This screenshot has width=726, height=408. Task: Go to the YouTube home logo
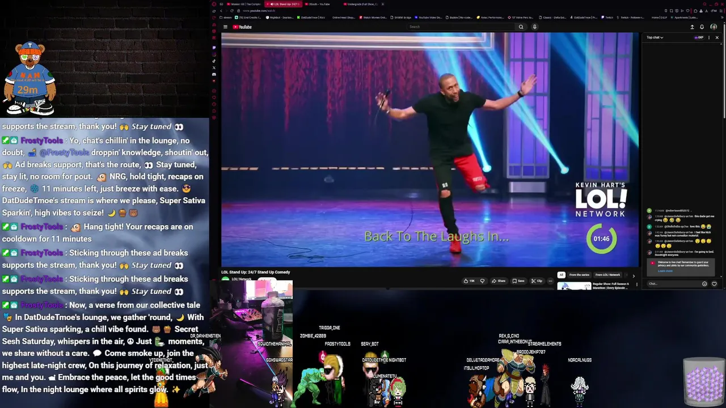(x=242, y=27)
